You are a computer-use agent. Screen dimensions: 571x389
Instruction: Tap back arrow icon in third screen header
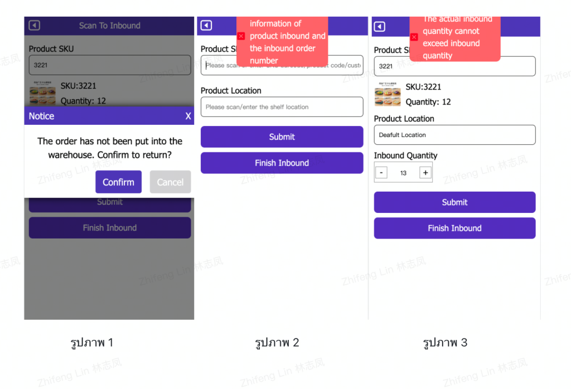tap(379, 27)
